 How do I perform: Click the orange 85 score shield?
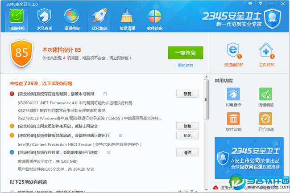pyautogui.click(x=22, y=53)
